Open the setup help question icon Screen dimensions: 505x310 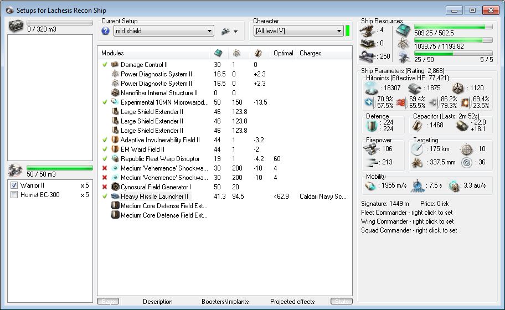(106, 31)
